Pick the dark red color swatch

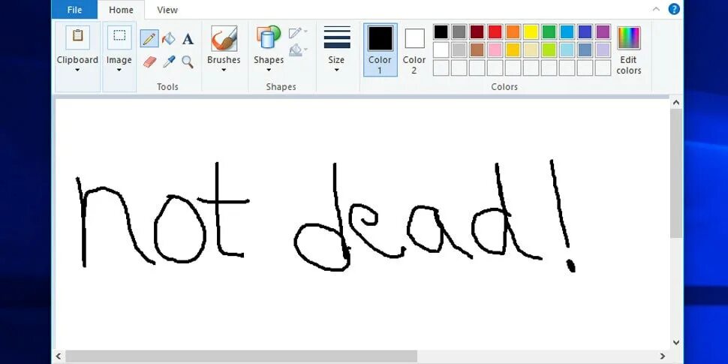pyautogui.click(x=477, y=32)
